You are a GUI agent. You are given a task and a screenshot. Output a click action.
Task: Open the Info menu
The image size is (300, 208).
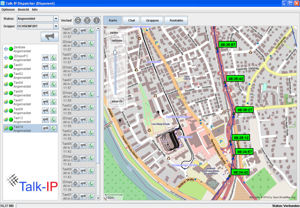coord(35,10)
